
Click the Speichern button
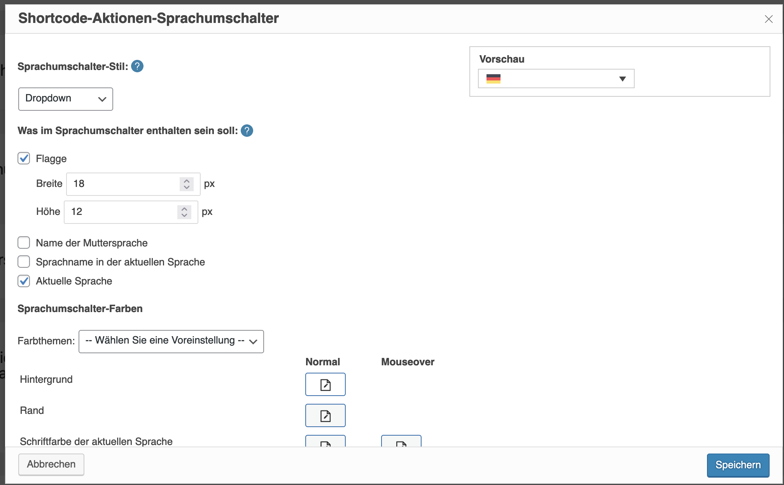pos(738,465)
